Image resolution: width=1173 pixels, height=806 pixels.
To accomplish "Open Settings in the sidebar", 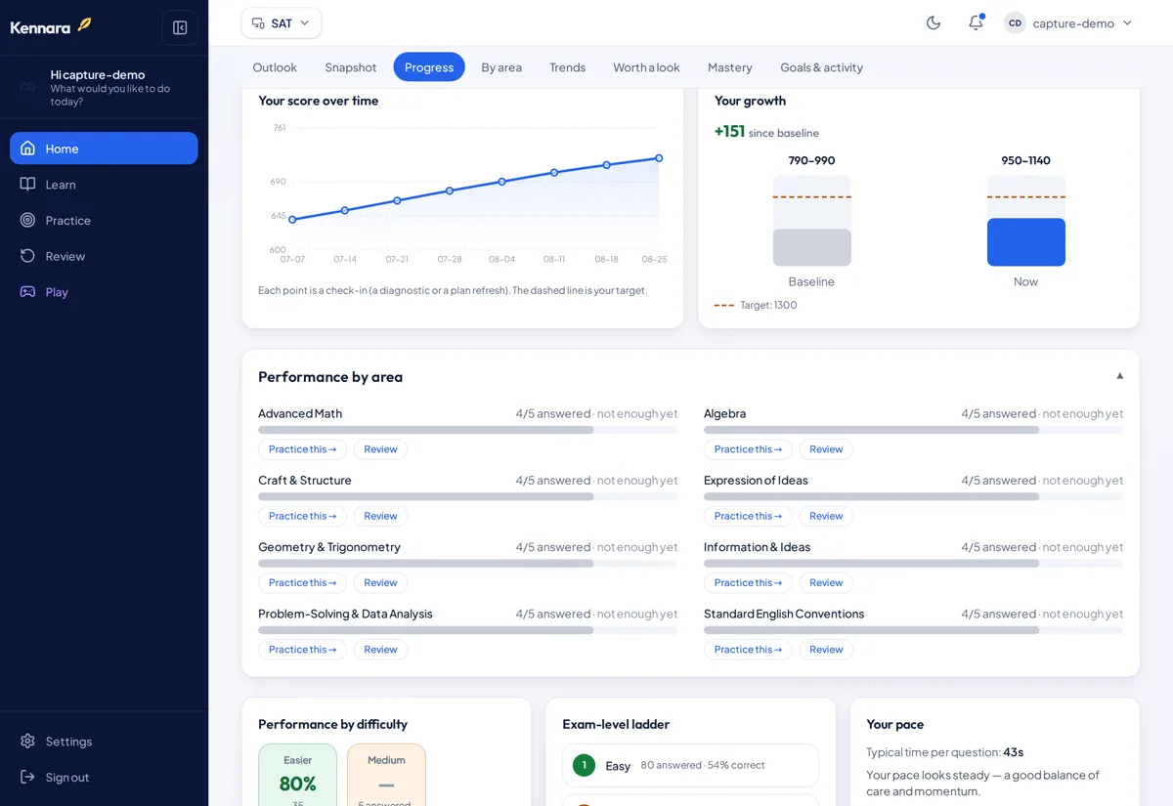I will click(x=104, y=742).
